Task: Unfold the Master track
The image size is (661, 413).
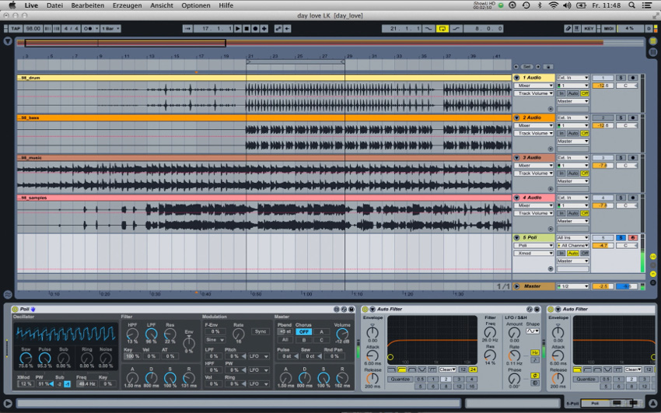Action: point(516,286)
